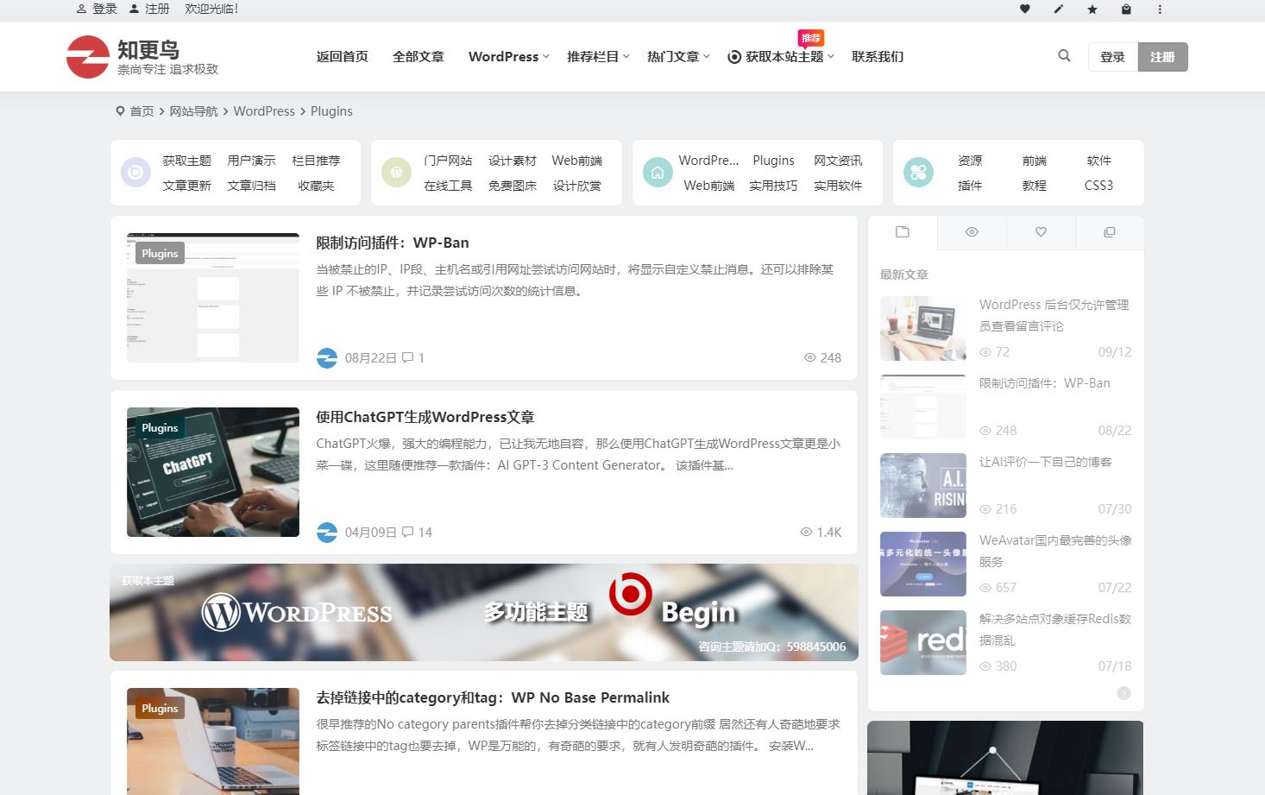The height and width of the screenshot is (795, 1265).
Task: Click the gray 注册 button in header
Action: coord(1162,57)
